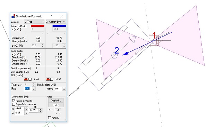The image size is (208, 127).
Task: Increase phi angle with up stepper
Action: (41, 109)
